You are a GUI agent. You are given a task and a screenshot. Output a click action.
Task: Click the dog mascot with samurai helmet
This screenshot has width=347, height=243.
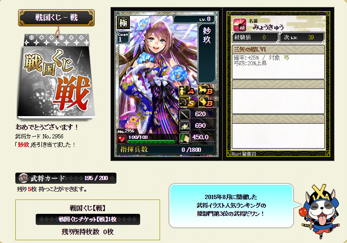tap(320, 211)
